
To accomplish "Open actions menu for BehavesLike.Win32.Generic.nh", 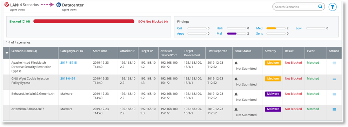I will pos(334,94).
